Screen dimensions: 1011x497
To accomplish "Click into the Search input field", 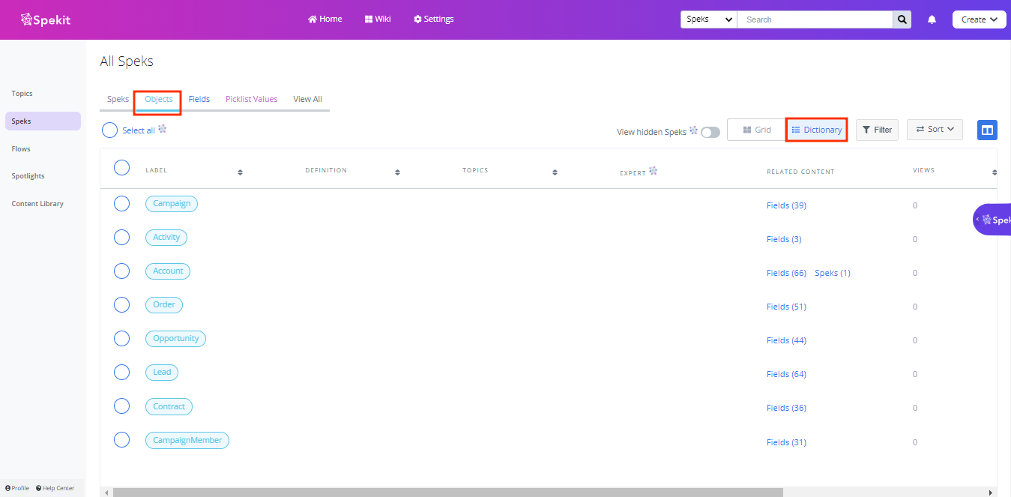I will [815, 19].
